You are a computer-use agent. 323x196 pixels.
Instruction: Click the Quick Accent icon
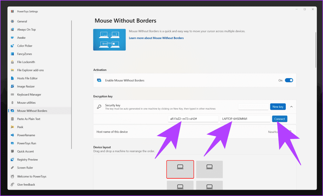pyautogui.click(x=12, y=152)
